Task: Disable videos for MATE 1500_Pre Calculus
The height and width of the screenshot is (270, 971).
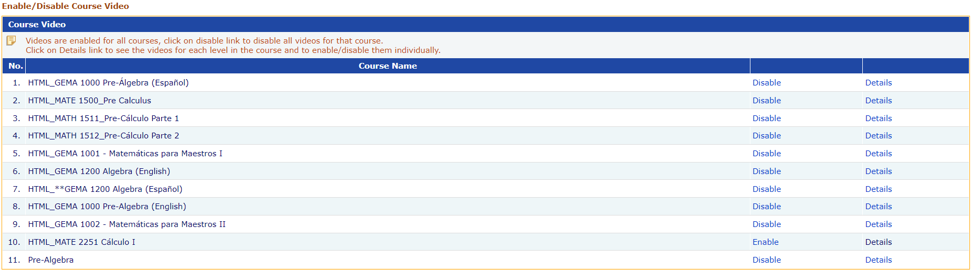Action: 766,101
